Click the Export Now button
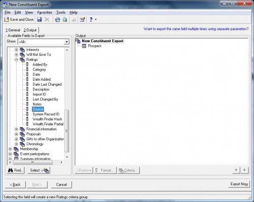 (x=239, y=184)
